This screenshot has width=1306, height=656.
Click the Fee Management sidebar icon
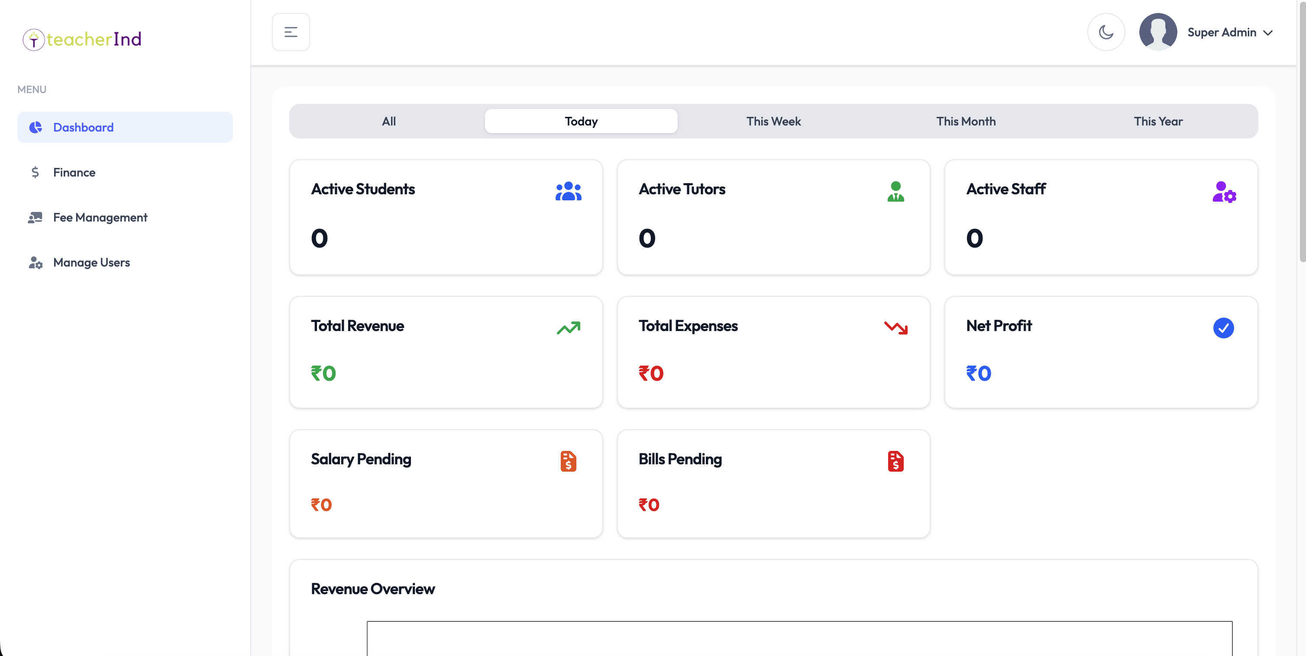[x=35, y=217]
